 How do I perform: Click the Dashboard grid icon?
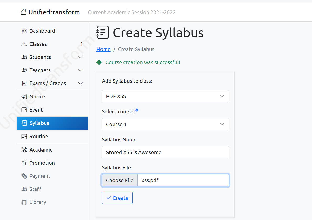click(24, 31)
